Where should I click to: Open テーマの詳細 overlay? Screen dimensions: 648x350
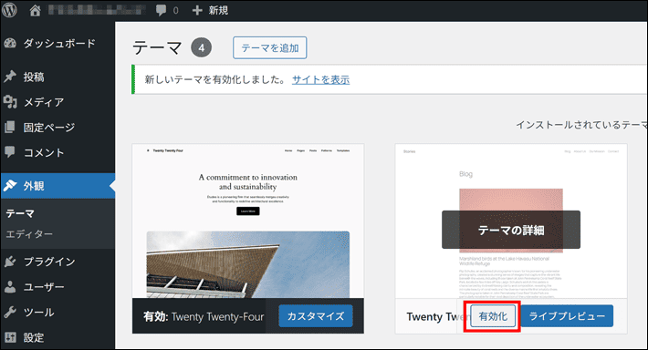[511, 230]
